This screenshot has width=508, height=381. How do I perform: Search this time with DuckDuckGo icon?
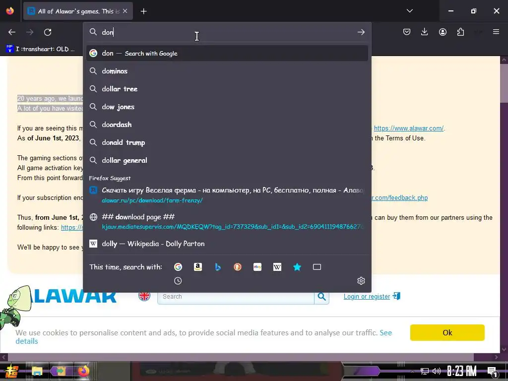(238, 266)
